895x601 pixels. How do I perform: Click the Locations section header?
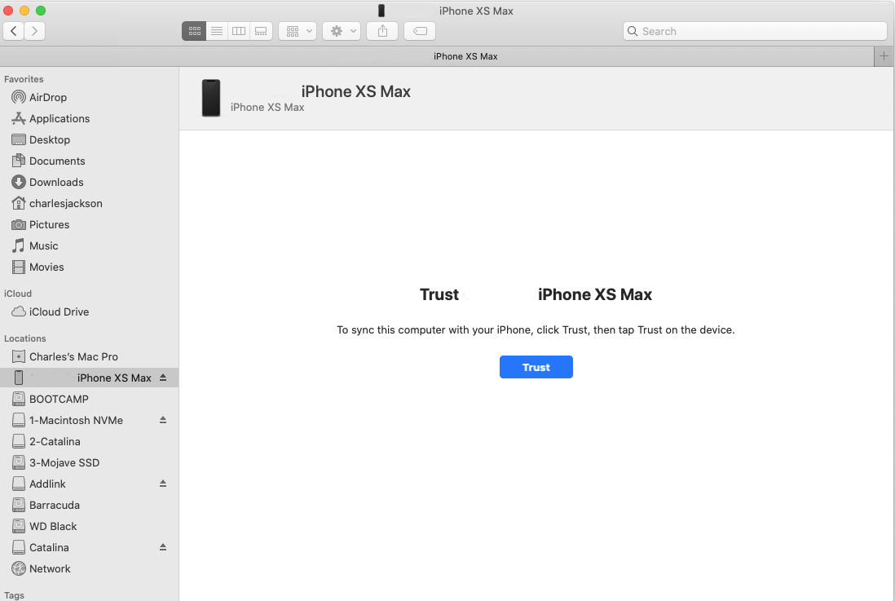pyautogui.click(x=24, y=338)
